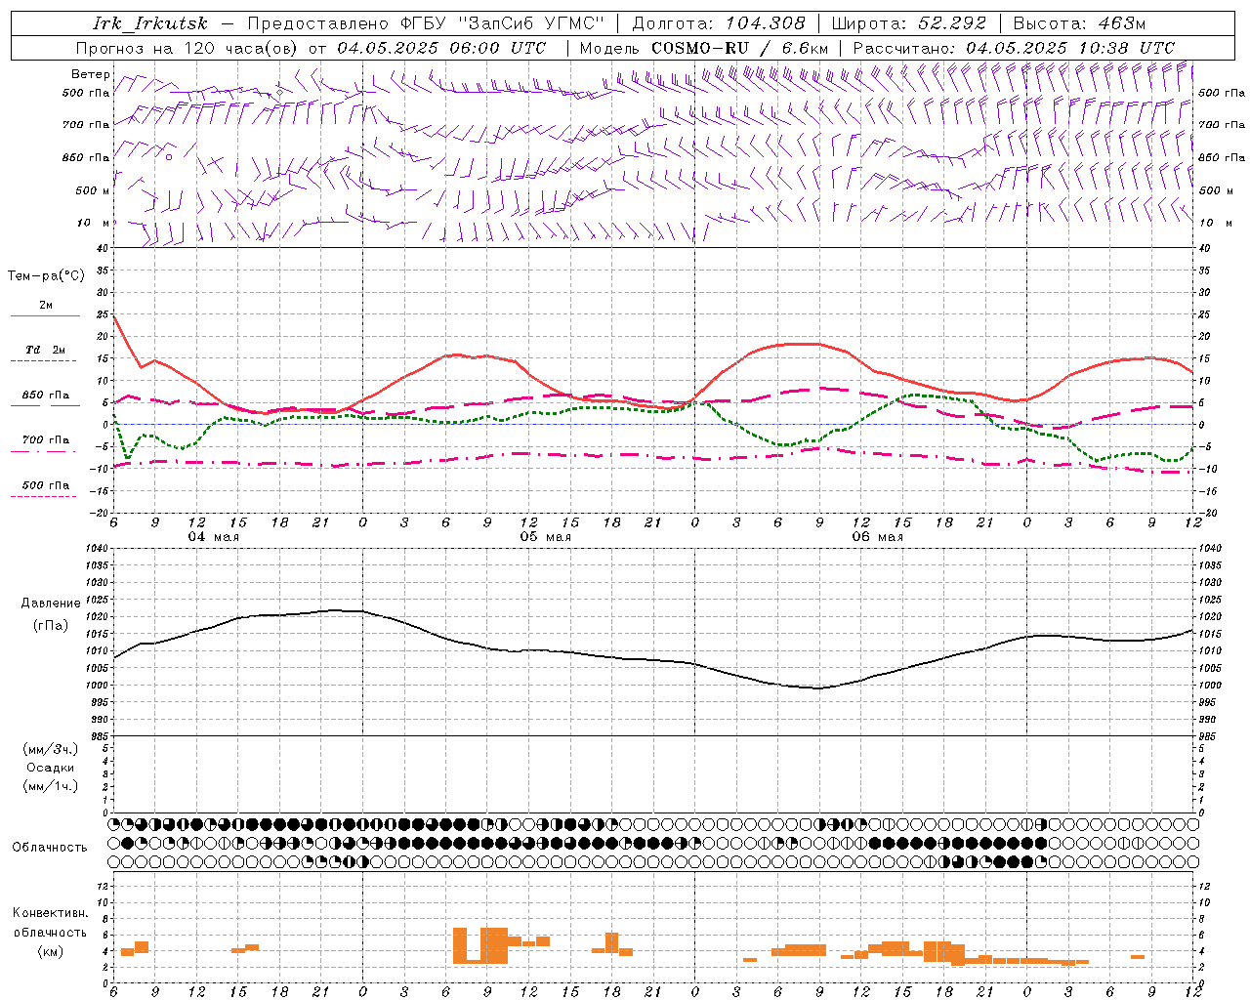The image size is (1250, 1000).
Task: Click the Облачность cloud cover label
Action: pos(50,848)
